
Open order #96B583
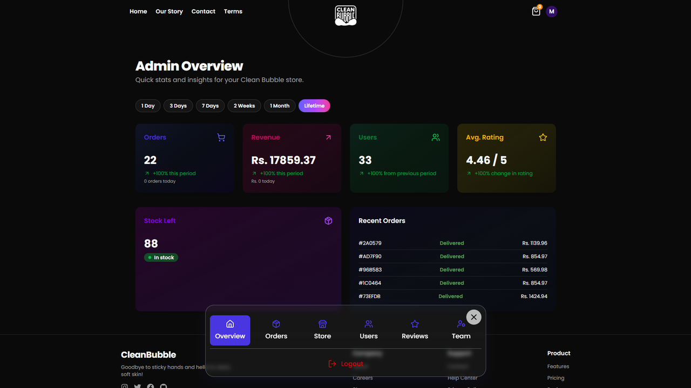370,269
